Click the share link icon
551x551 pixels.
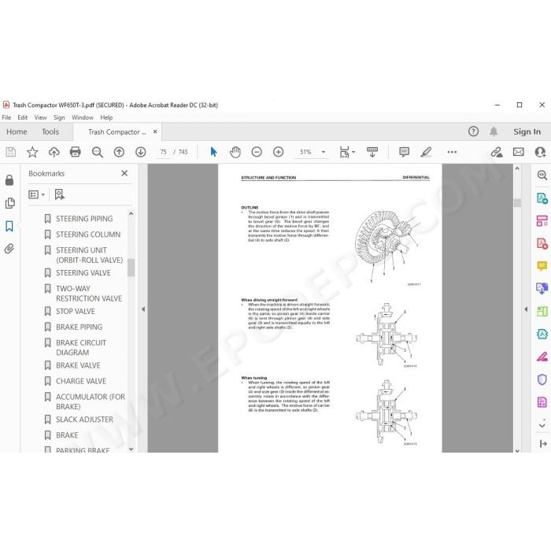click(497, 152)
